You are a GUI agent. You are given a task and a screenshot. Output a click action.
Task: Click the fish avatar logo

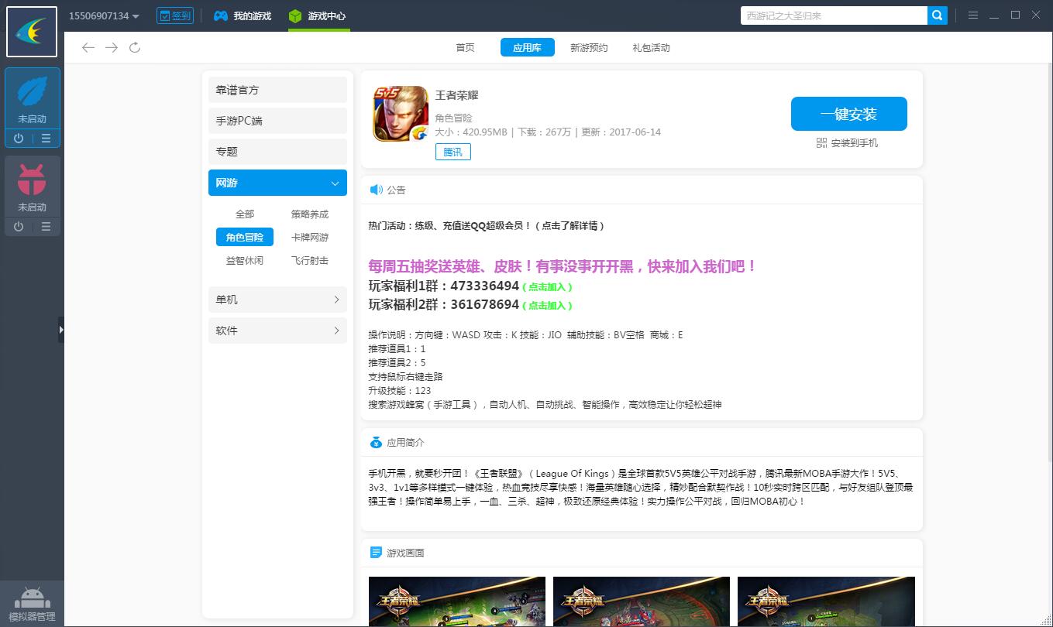(x=32, y=32)
